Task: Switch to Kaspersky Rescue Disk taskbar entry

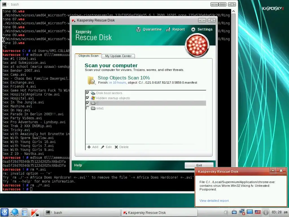Action: 159,212
